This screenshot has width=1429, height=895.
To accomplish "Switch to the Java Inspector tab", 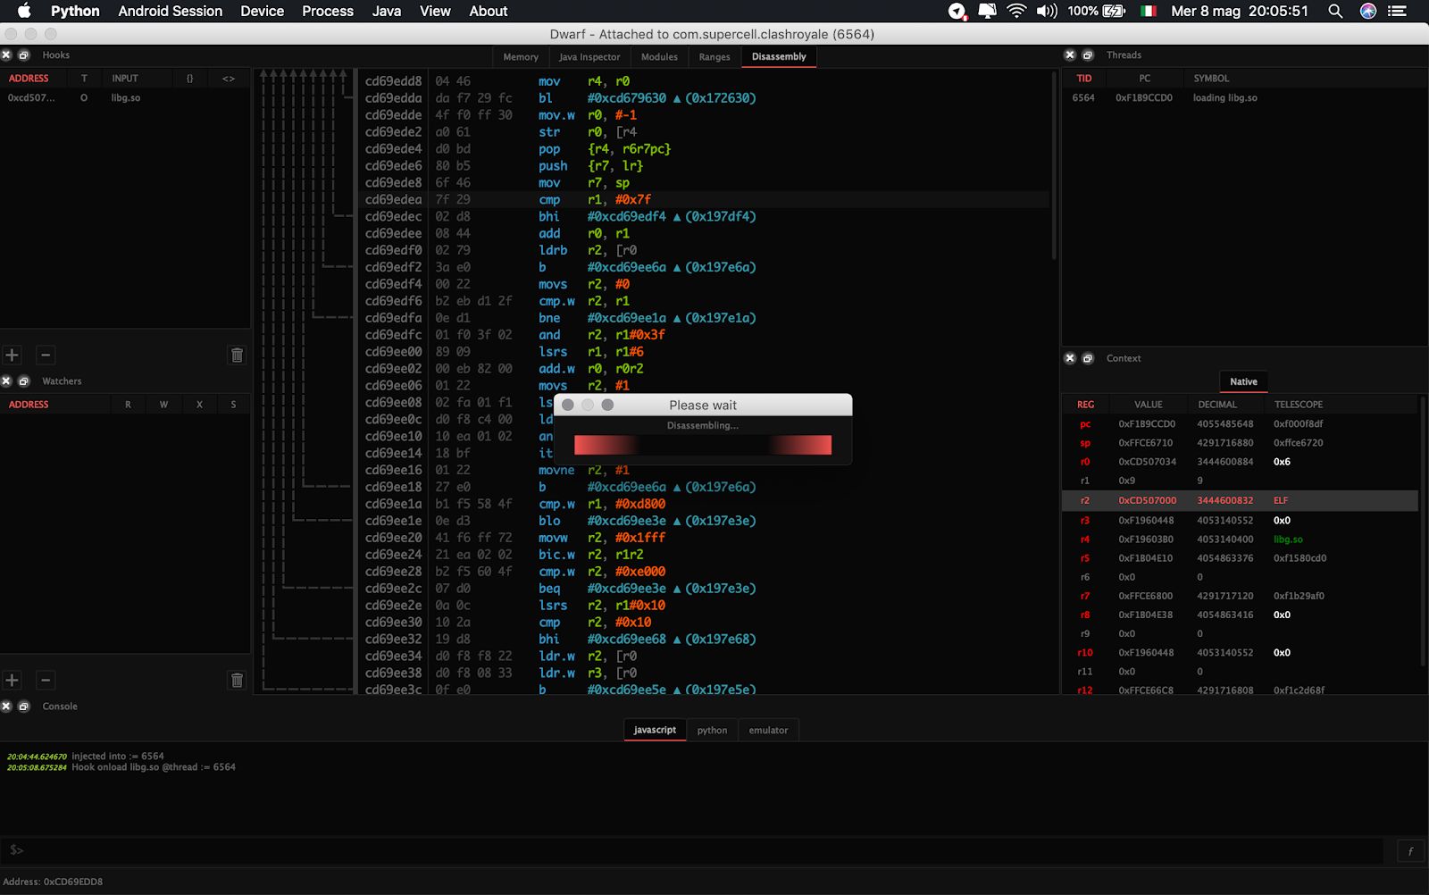I will tap(589, 56).
